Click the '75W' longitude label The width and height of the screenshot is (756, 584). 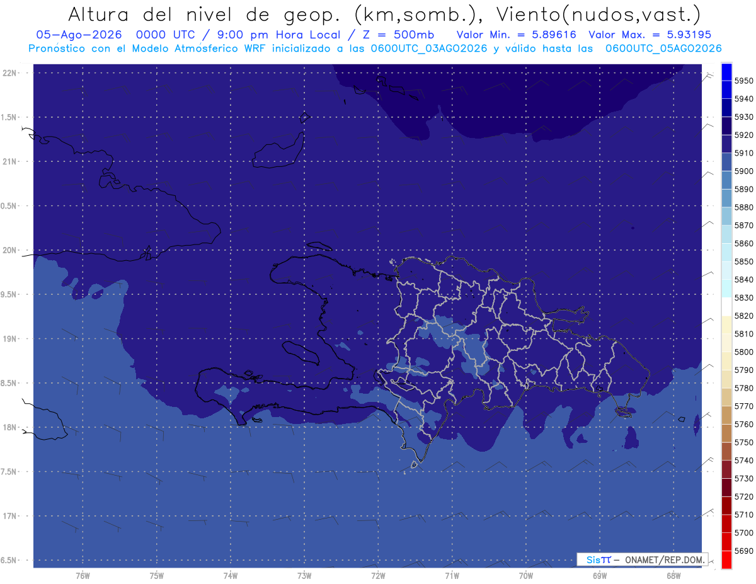click(x=157, y=575)
